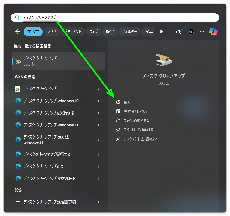Viewport: 230px width, 216px height.
Task: Choose タスク バーにピン留めする
Action: tap(141, 139)
